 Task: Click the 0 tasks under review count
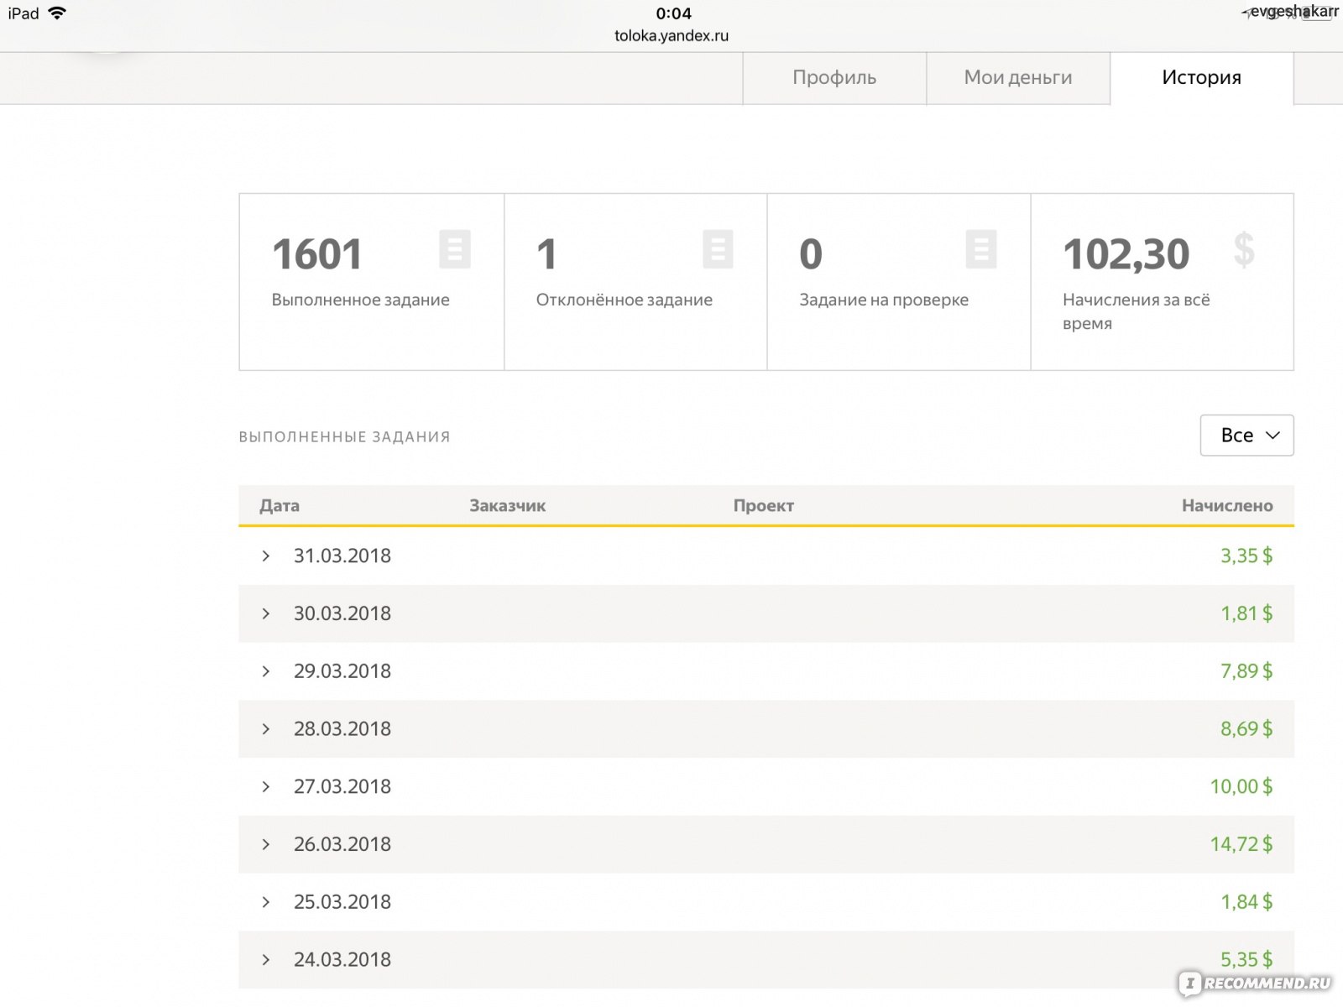pyautogui.click(x=811, y=254)
